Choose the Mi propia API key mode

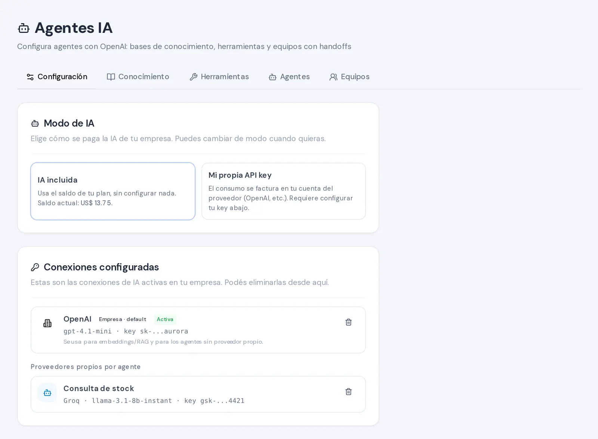pos(283,191)
